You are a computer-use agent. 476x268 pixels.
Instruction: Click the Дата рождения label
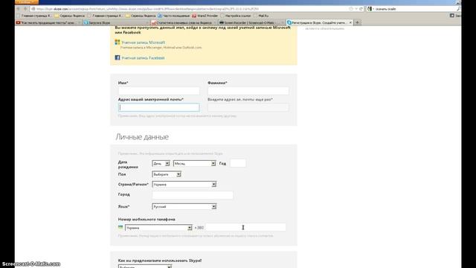pos(128,165)
